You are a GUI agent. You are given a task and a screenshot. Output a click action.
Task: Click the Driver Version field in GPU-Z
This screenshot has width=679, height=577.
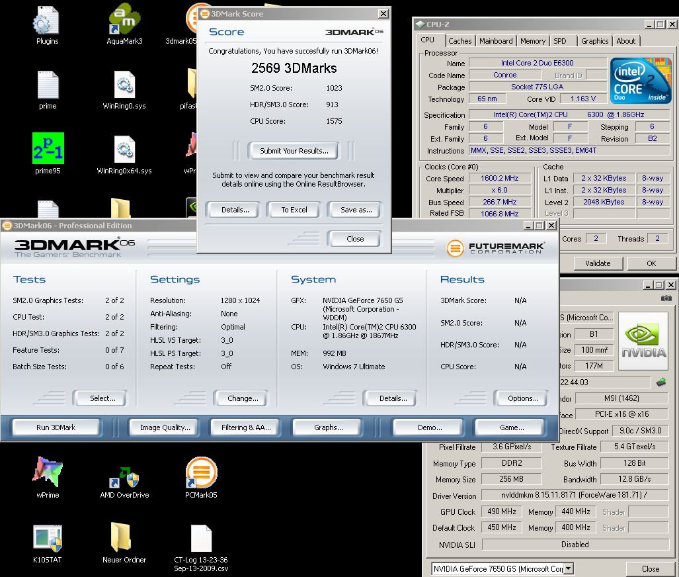[575, 495]
